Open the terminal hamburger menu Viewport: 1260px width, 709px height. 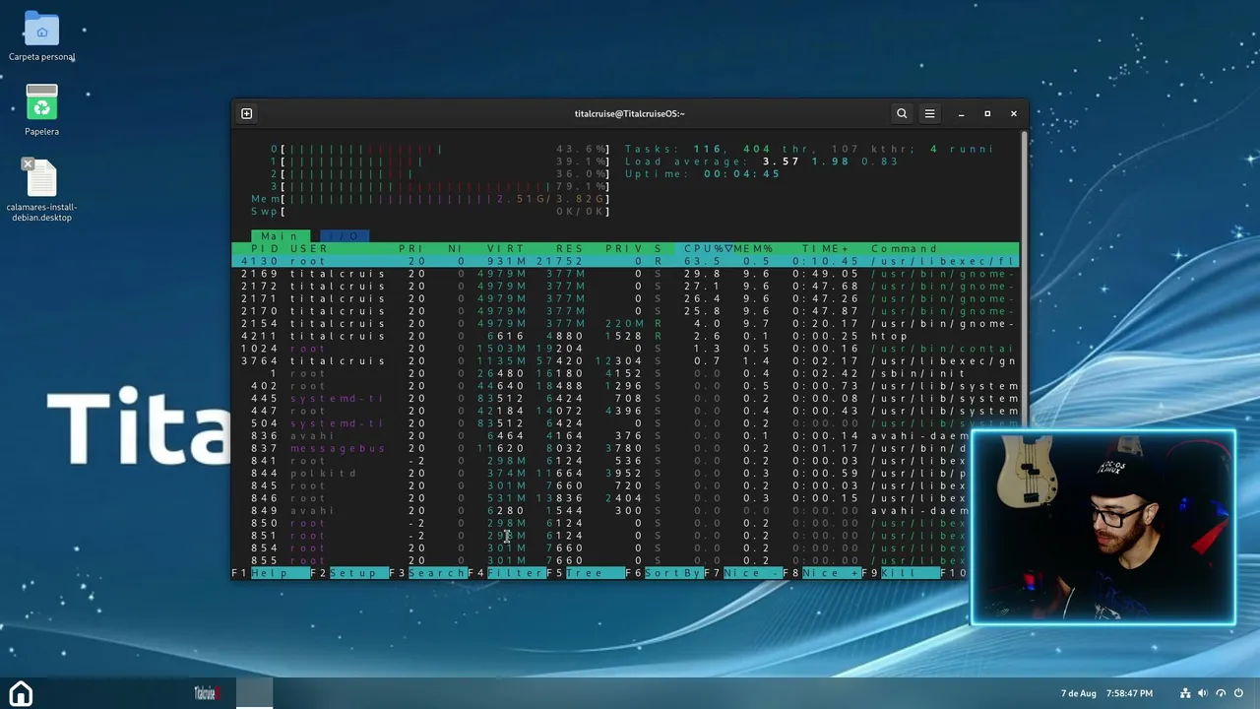click(x=929, y=113)
